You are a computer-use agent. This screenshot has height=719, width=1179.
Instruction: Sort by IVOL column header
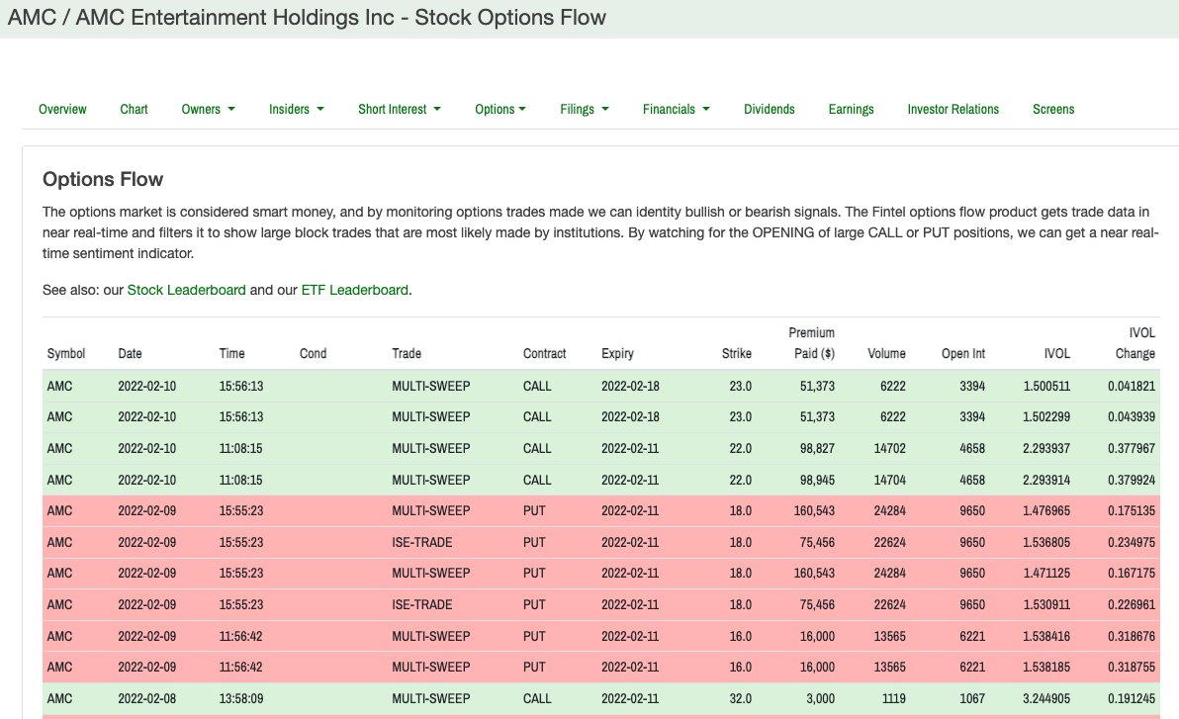click(1056, 353)
